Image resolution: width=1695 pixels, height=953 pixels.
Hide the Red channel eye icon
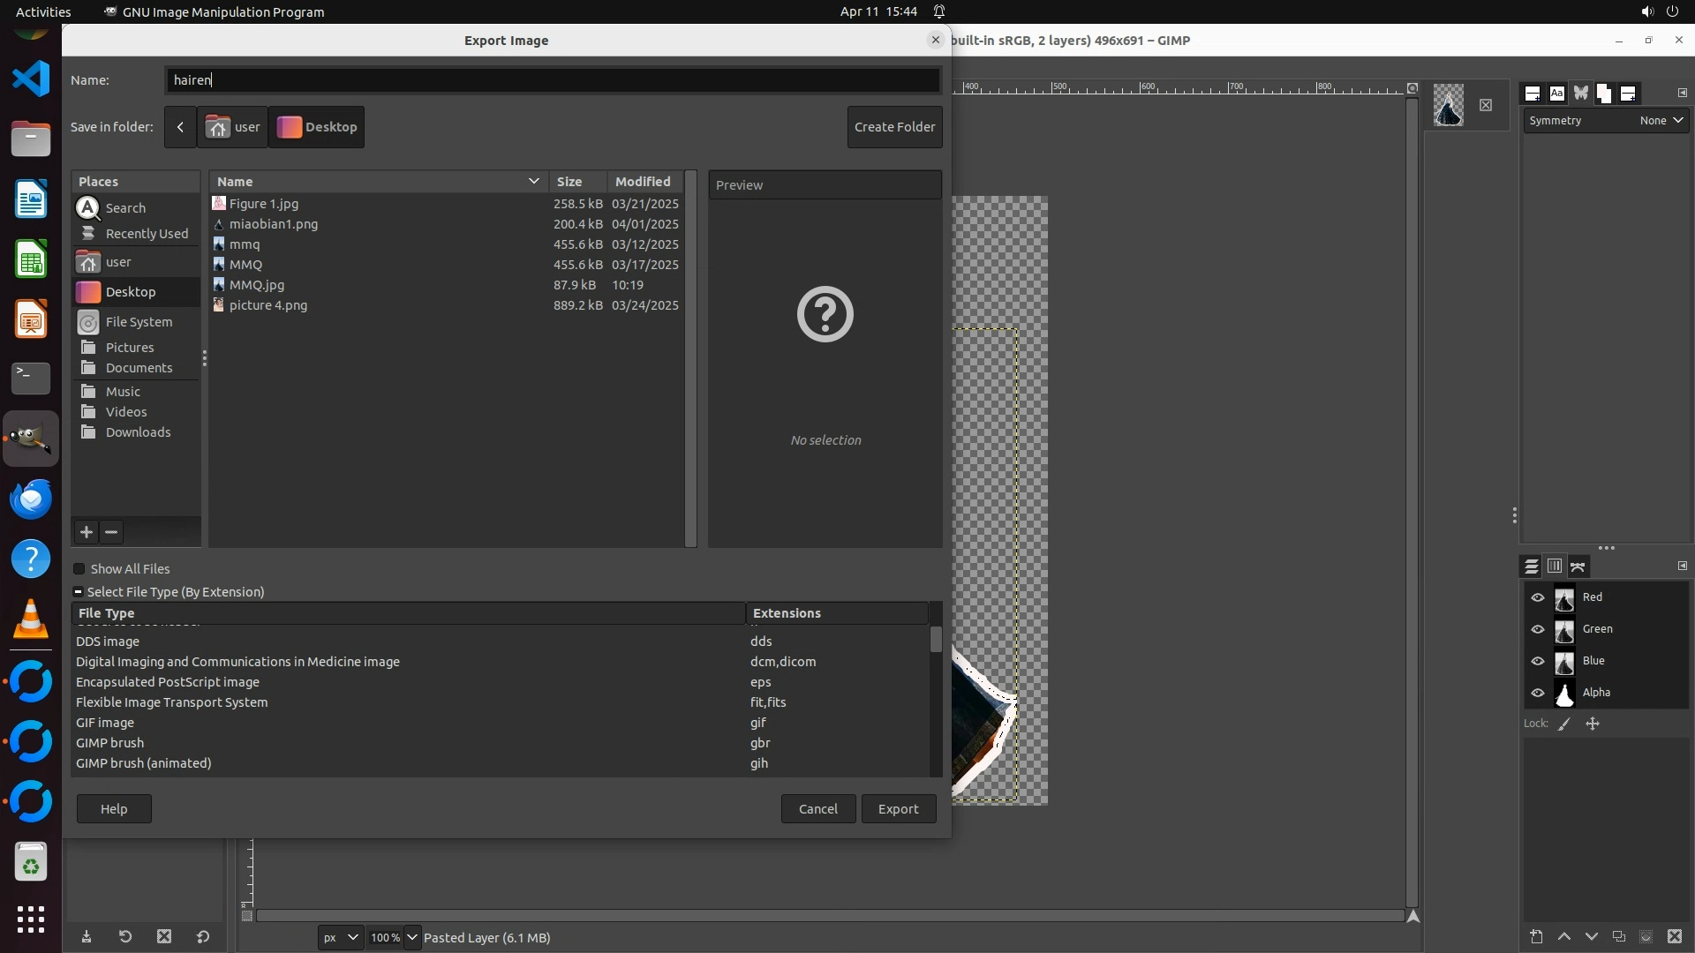[1537, 597]
